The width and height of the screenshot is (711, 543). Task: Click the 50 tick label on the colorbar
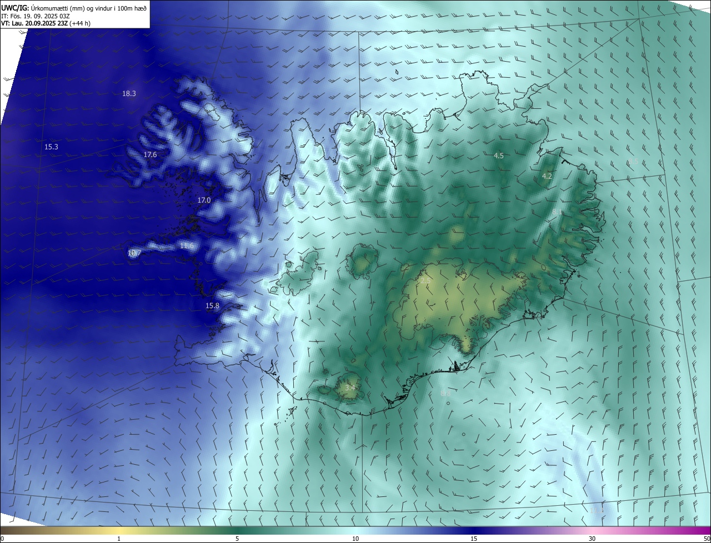(707, 539)
